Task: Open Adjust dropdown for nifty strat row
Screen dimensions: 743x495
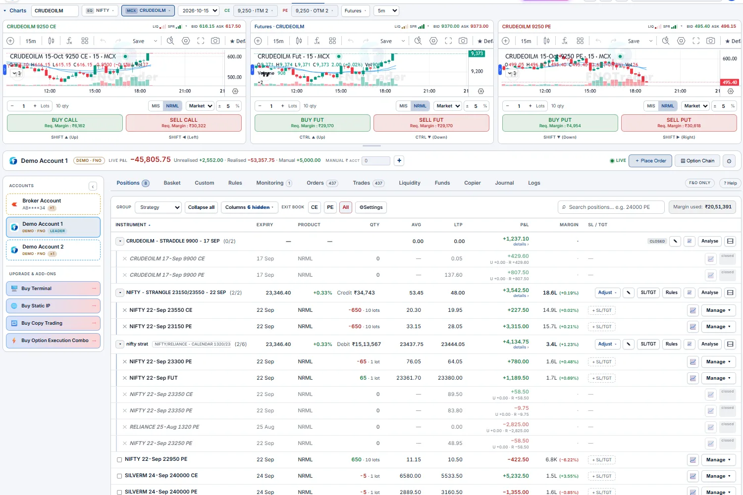Action: point(607,344)
